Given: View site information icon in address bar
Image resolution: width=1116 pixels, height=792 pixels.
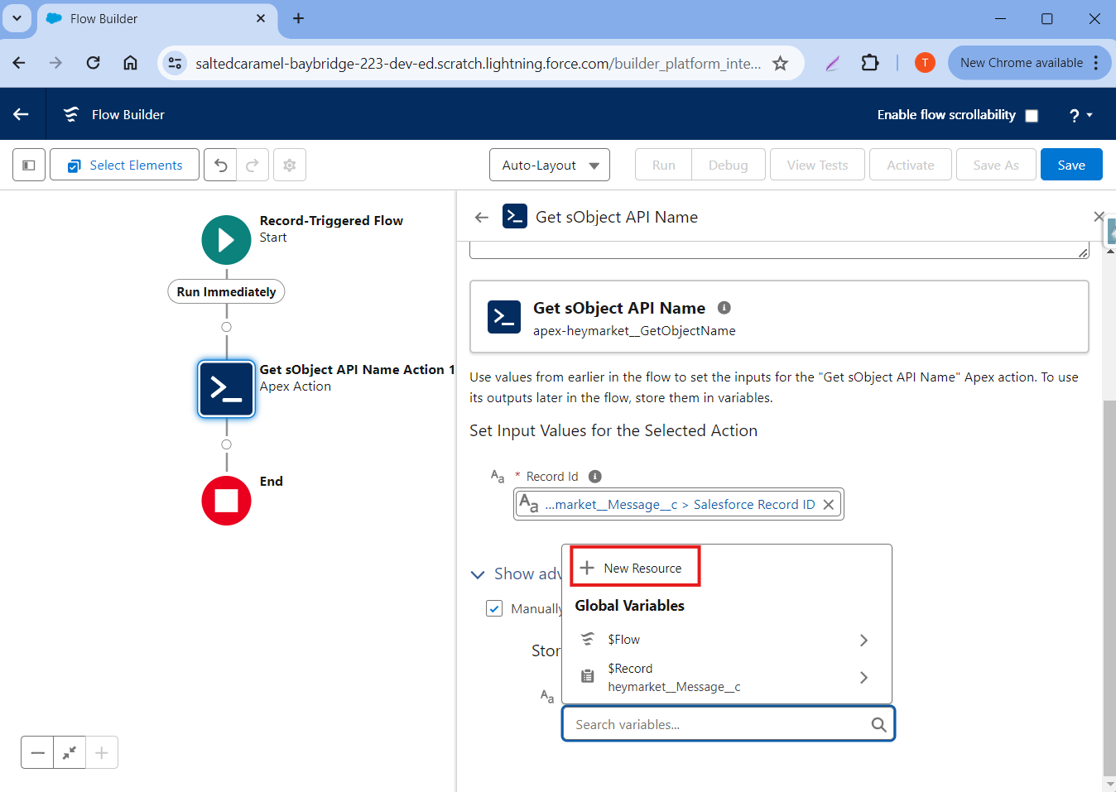Looking at the screenshot, I should pos(175,63).
